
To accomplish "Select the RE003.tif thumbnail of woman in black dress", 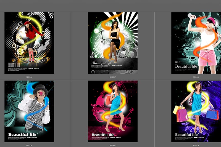I will (x=113, y=43).
